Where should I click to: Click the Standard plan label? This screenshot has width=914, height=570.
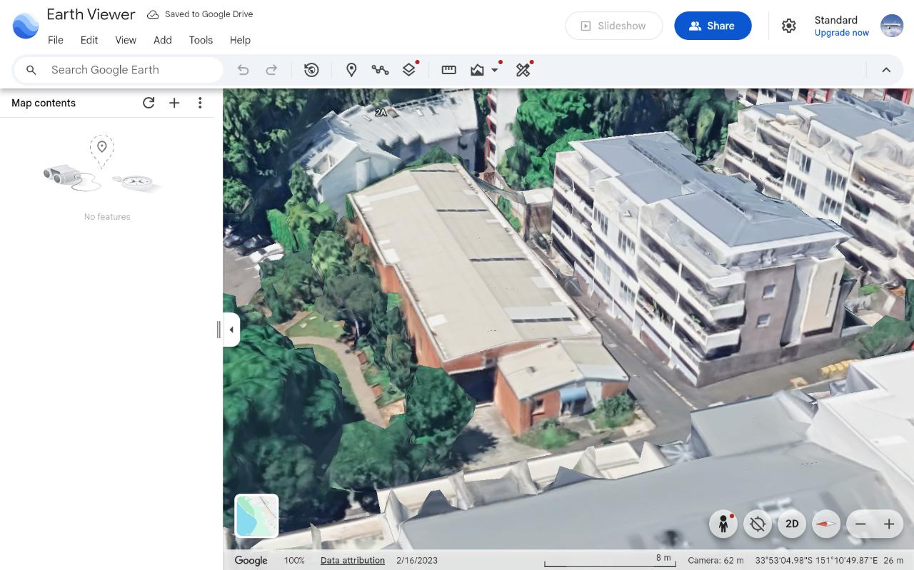click(836, 20)
